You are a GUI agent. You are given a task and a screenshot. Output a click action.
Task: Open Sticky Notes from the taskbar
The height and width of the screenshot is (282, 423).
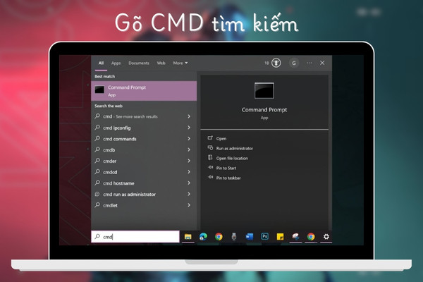tap(280, 237)
